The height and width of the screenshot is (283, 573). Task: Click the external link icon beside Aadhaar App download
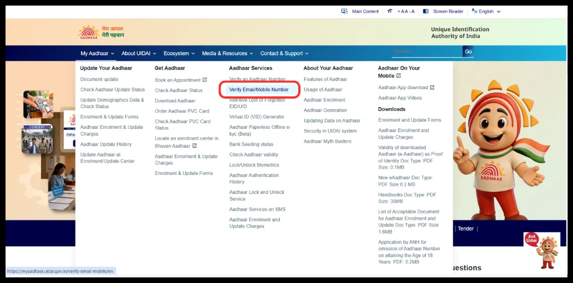[x=432, y=87]
